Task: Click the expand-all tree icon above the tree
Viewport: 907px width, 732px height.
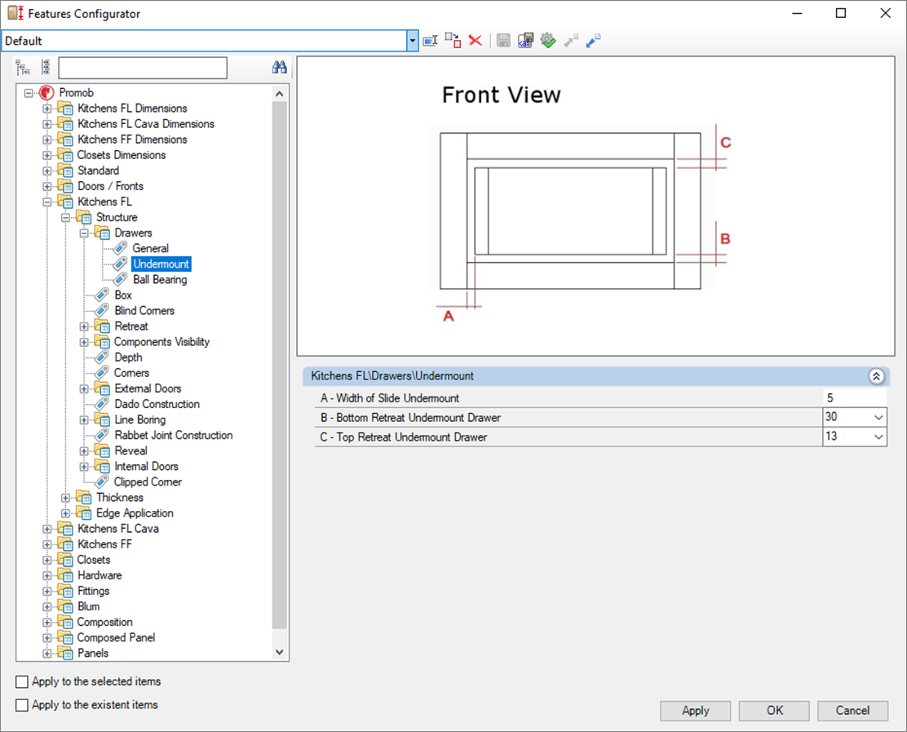Action: (x=22, y=68)
